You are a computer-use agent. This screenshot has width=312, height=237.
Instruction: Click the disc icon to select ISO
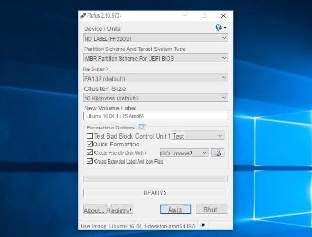(217, 153)
